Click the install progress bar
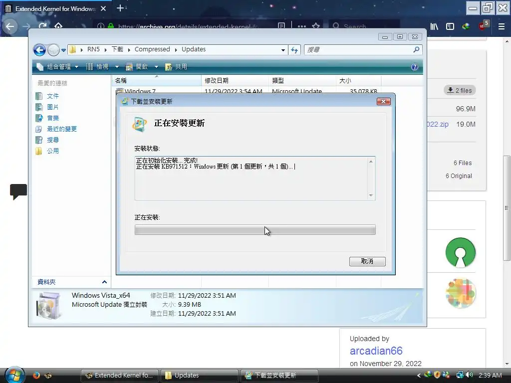This screenshot has height=383, width=511. click(x=255, y=229)
